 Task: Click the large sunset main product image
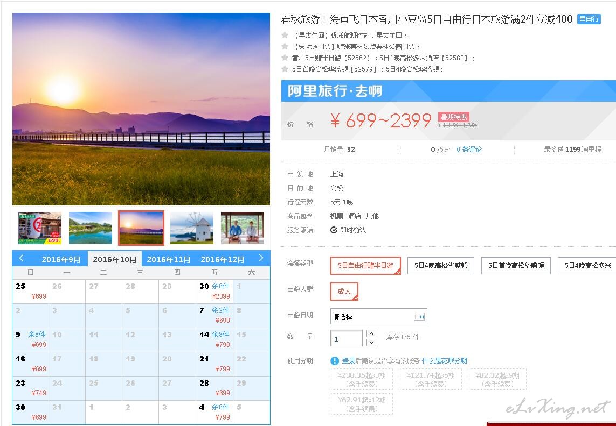pyautogui.click(x=141, y=109)
